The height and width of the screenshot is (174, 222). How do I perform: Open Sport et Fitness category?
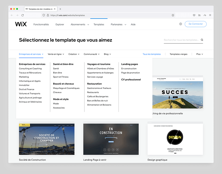(x=61, y=77)
